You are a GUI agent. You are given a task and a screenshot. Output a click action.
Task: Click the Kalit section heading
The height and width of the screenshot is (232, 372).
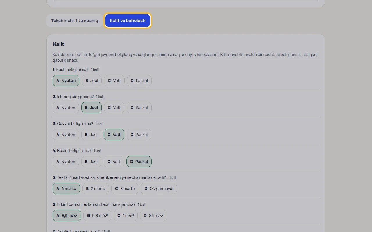point(58,44)
